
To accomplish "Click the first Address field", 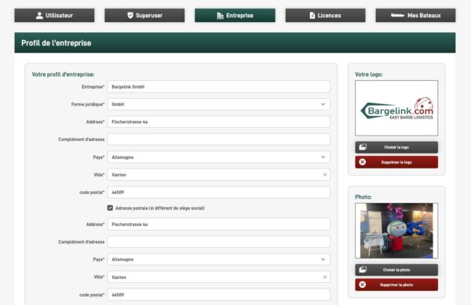I will [x=219, y=122].
